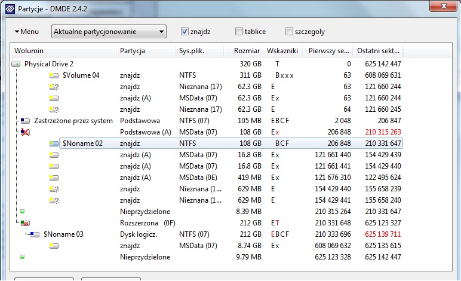Click the green unallocated icon for 8.39 MB row
The image size is (461, 281).
tap(22, 211)
